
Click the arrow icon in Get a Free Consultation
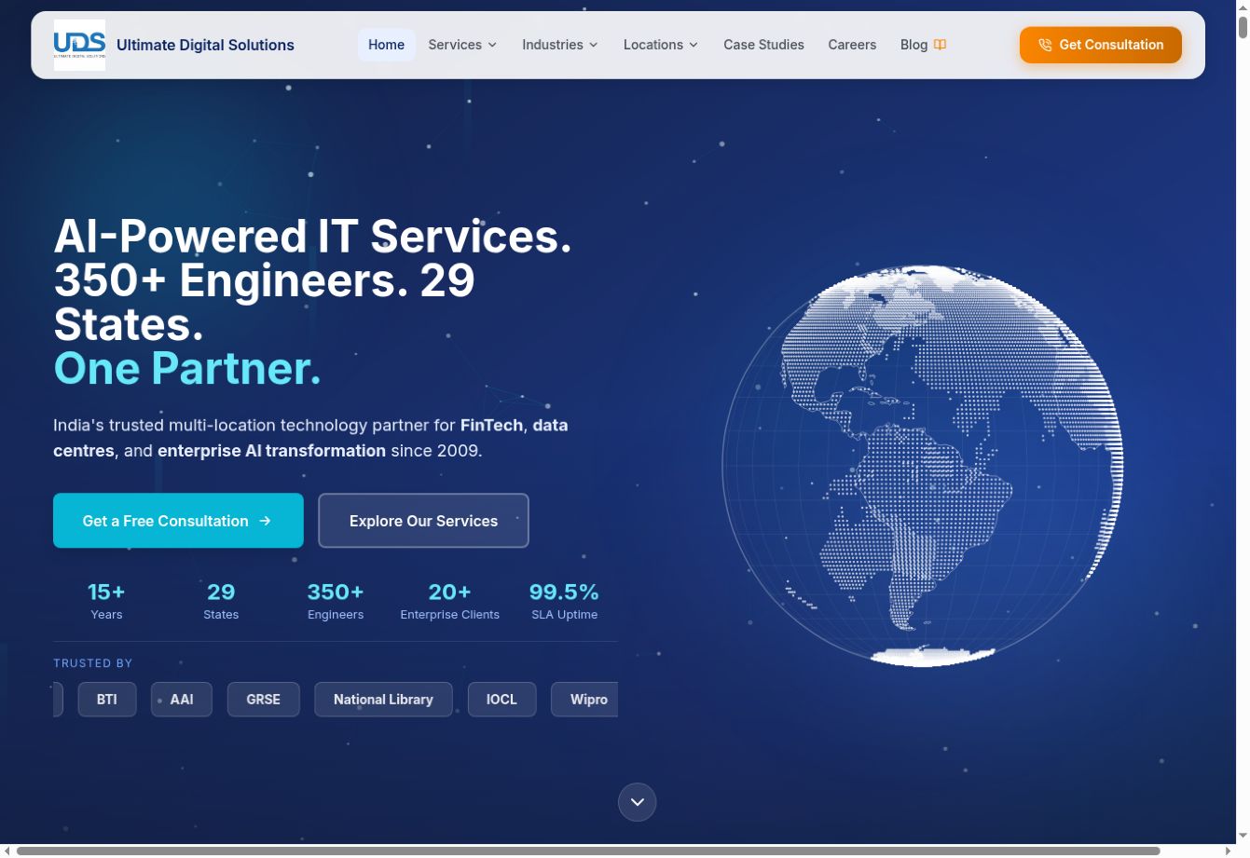click(x=265, y=521)
